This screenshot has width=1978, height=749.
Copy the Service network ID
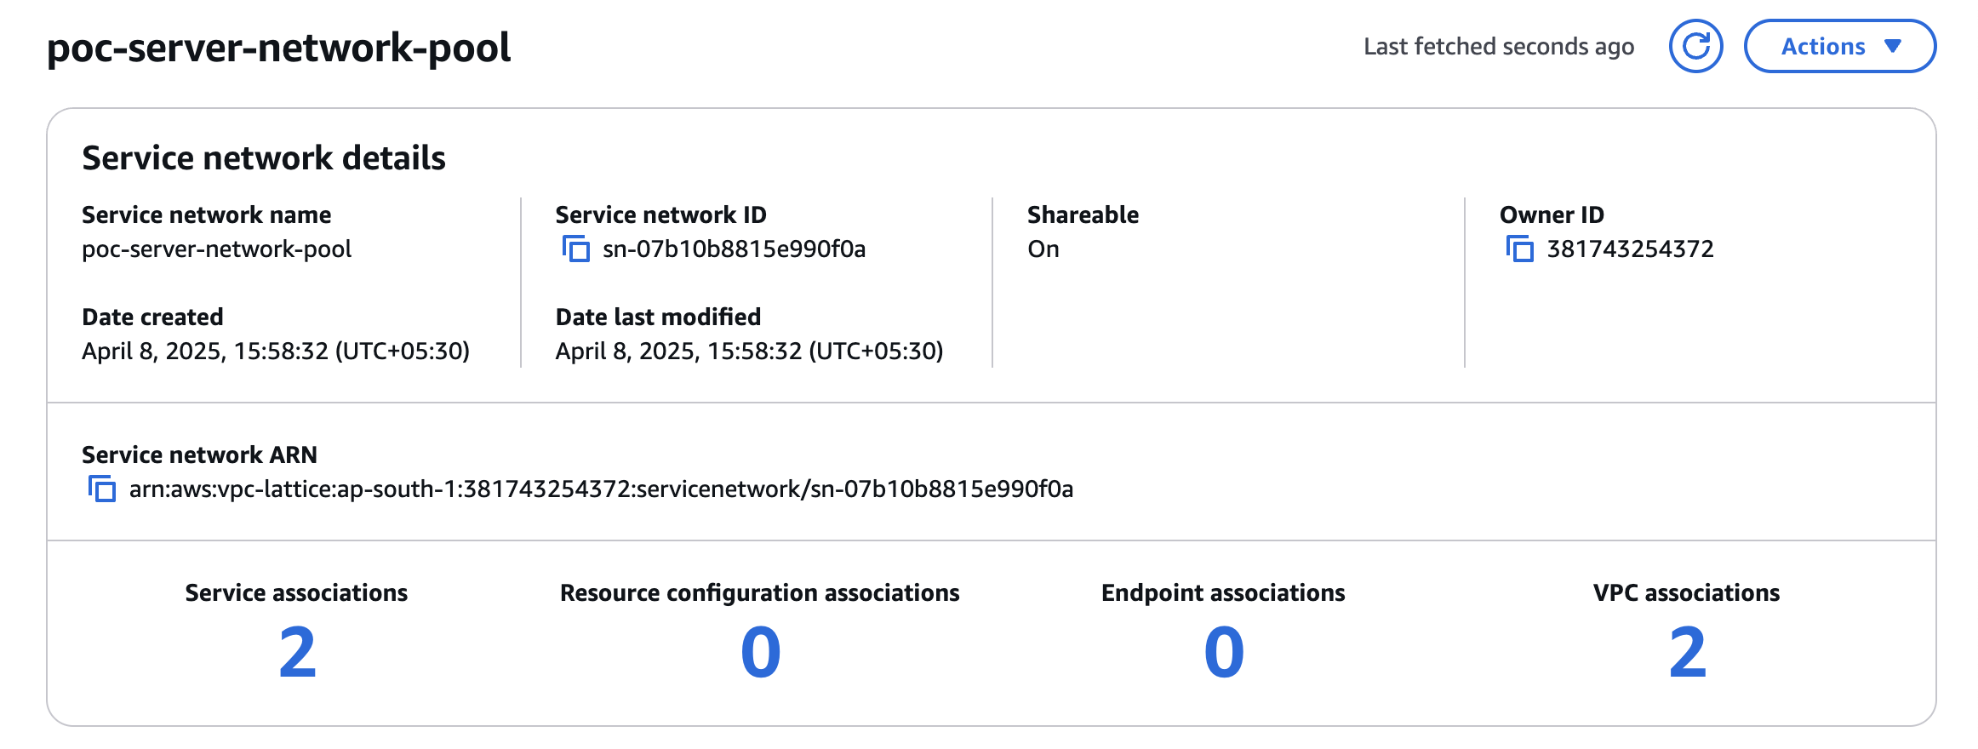[576, 249]
